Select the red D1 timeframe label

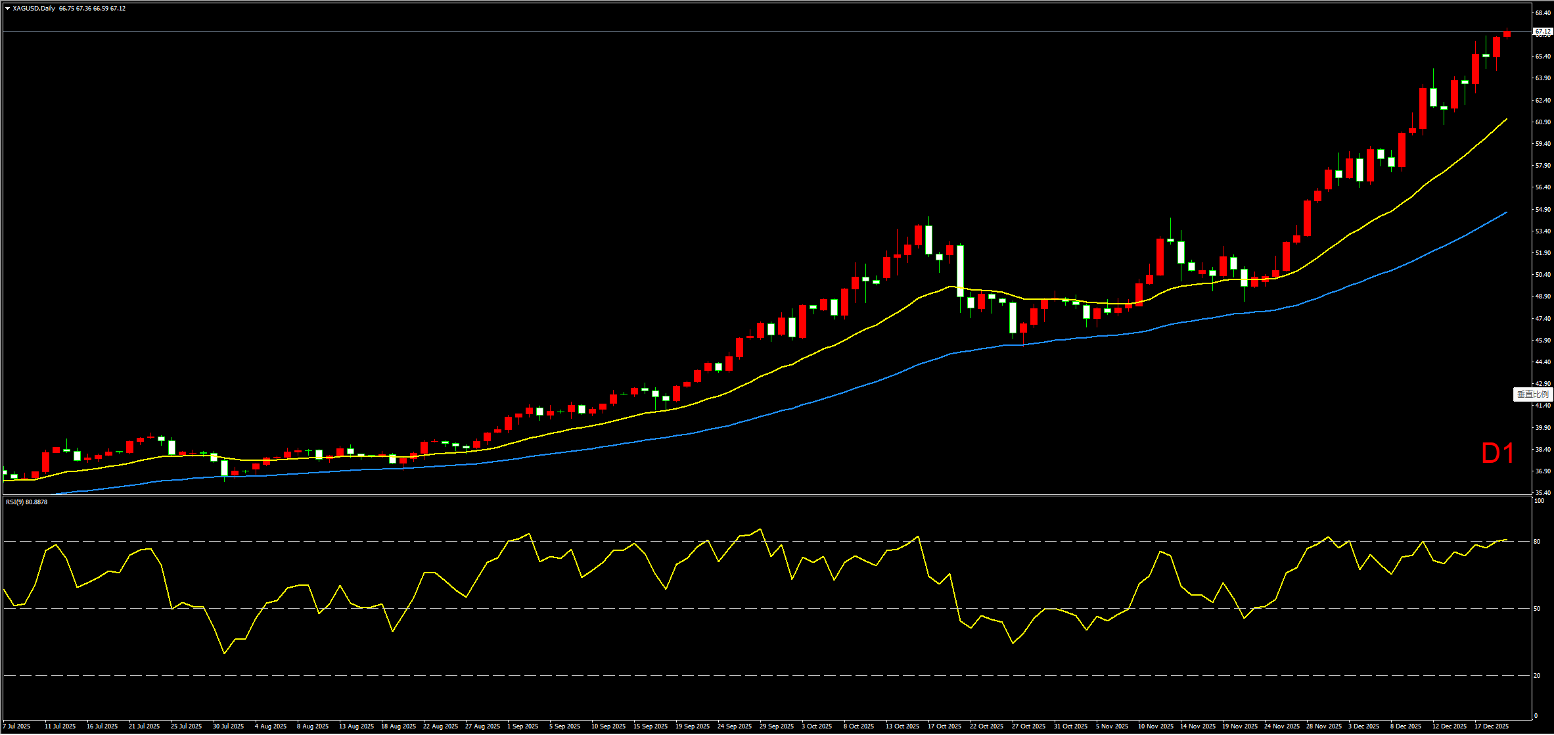pos(1497,454)
